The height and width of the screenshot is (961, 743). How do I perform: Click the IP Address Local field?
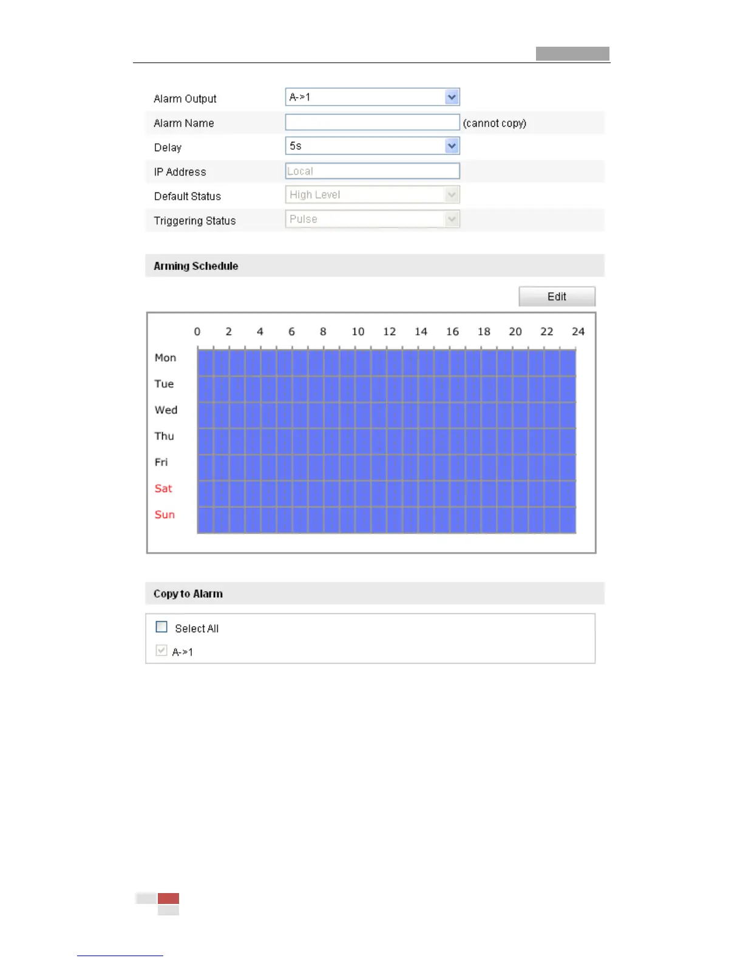click(372, 171)
